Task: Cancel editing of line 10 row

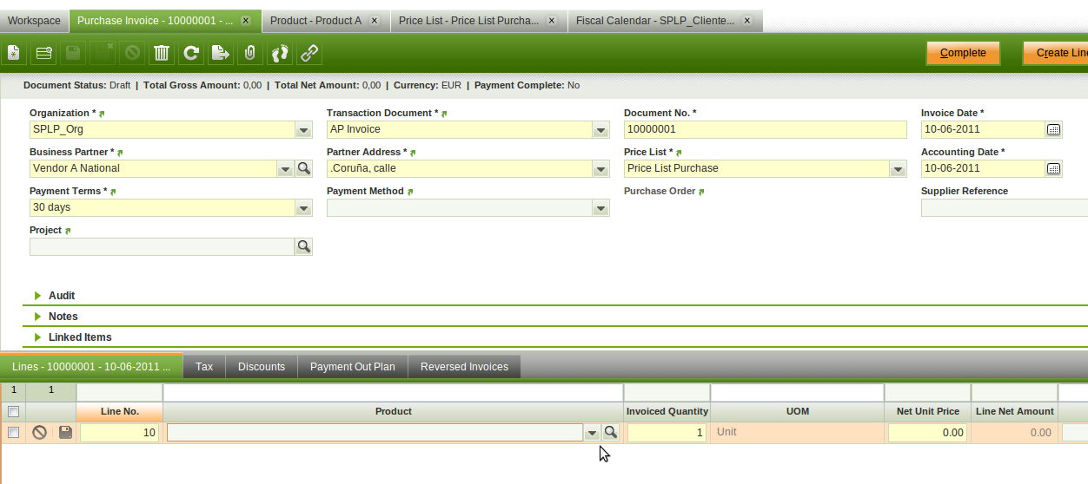Action: 39,432
